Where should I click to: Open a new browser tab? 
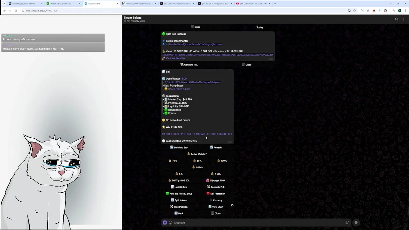[x=275, y=4]
